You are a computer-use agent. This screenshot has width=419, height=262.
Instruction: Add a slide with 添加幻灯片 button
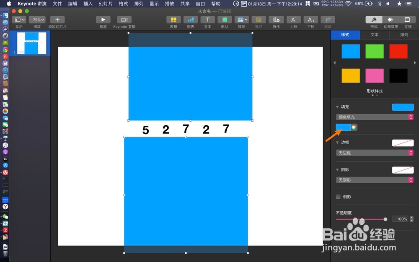[x=57, y=20]
